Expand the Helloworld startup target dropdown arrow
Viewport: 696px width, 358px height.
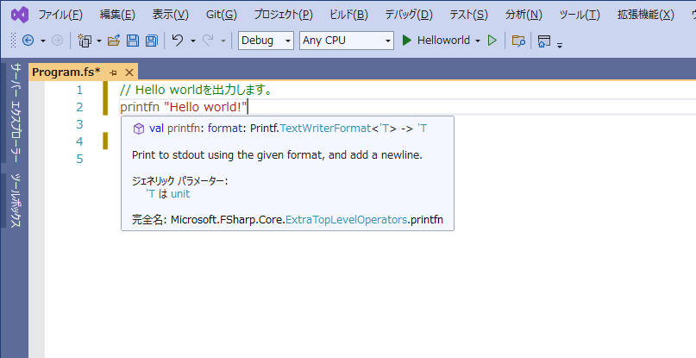tap(477, 41)
